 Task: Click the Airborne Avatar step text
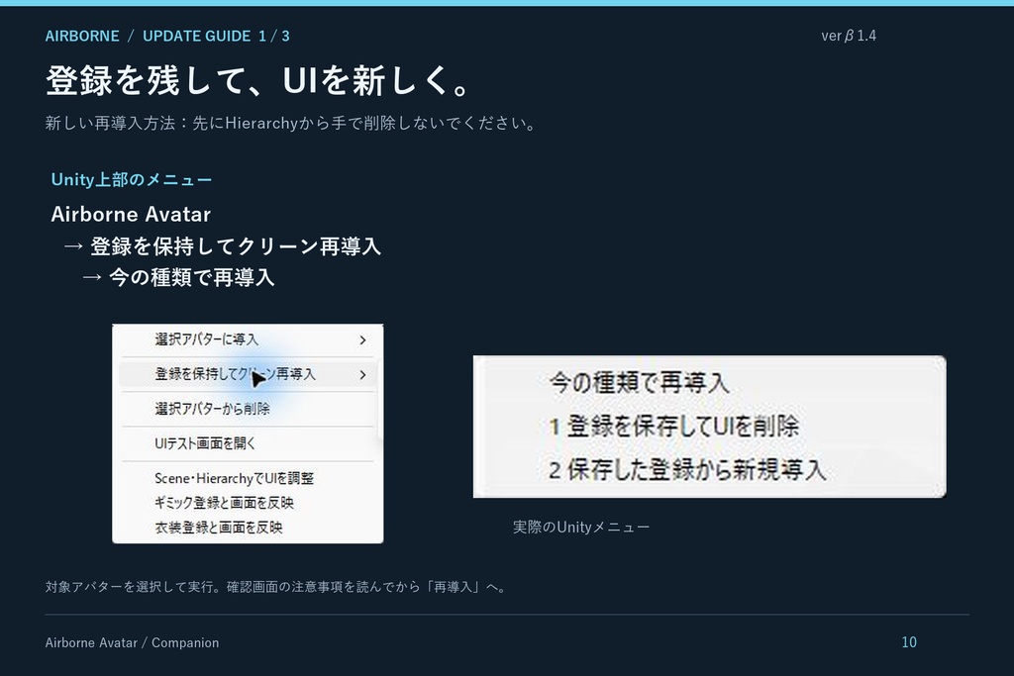(131, 215)
